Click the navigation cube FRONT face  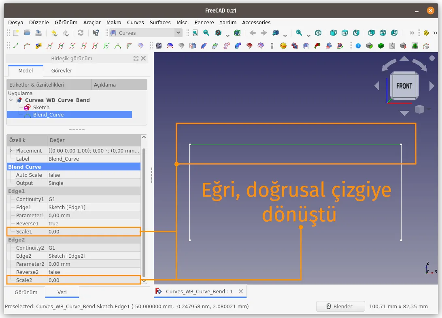pos(404,86)
